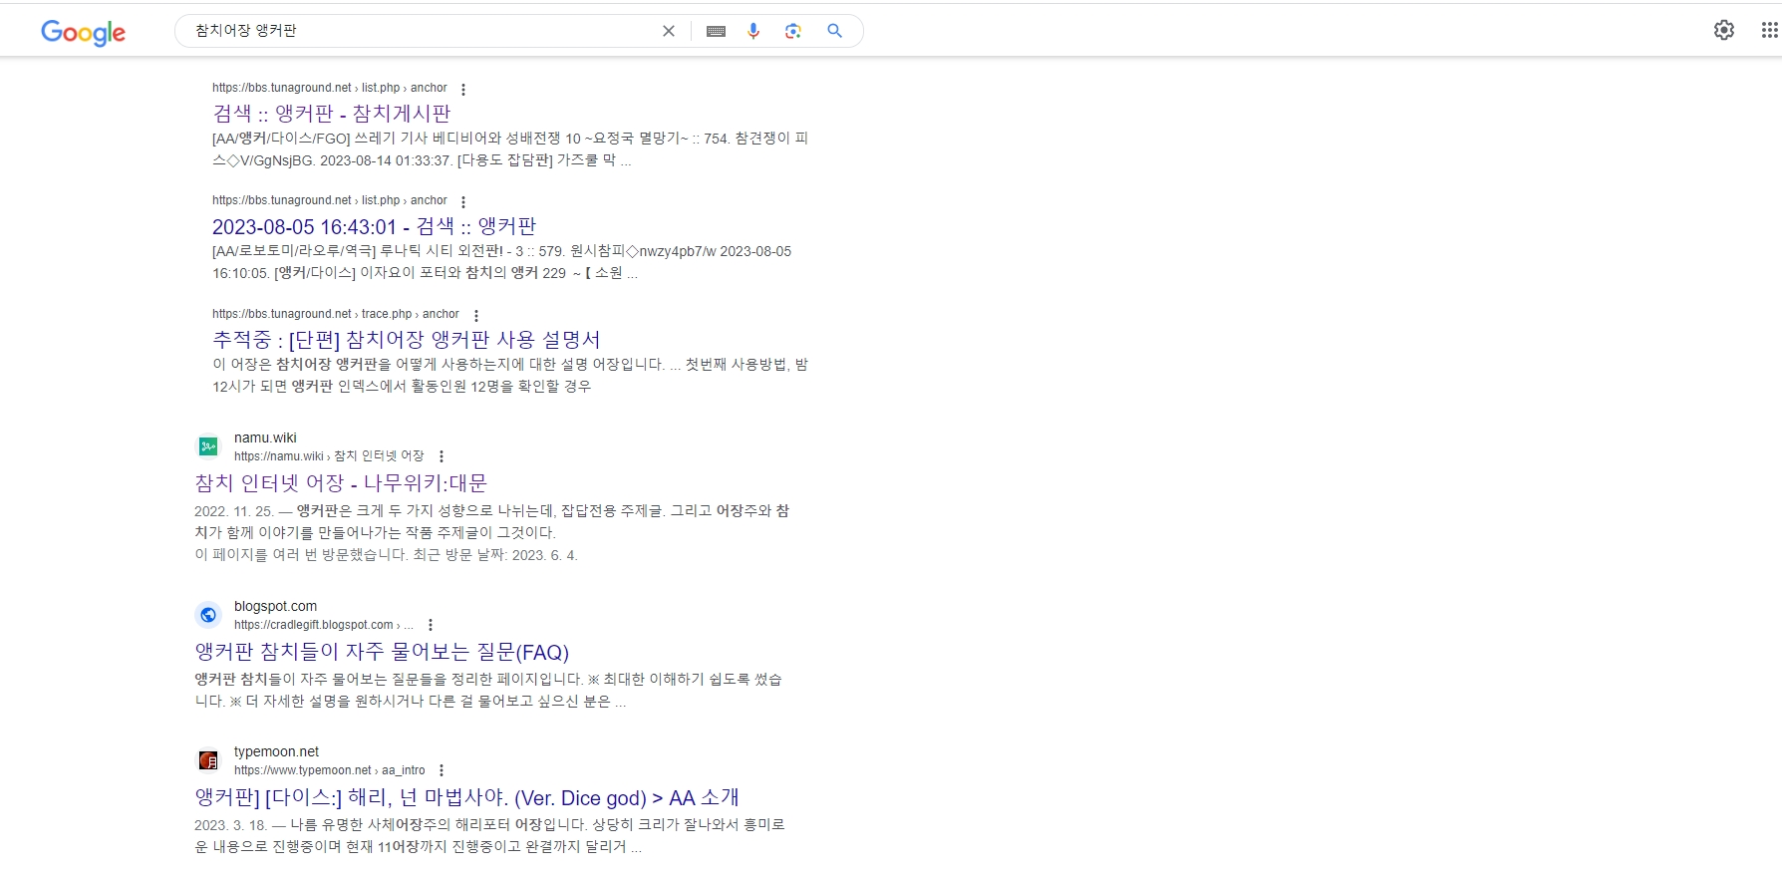Open the Google apps grid

pos(1769,30)
